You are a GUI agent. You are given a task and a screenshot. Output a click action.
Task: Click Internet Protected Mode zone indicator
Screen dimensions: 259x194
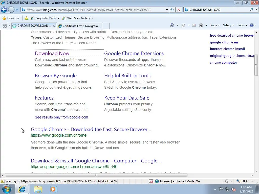[x=177, y=181]
